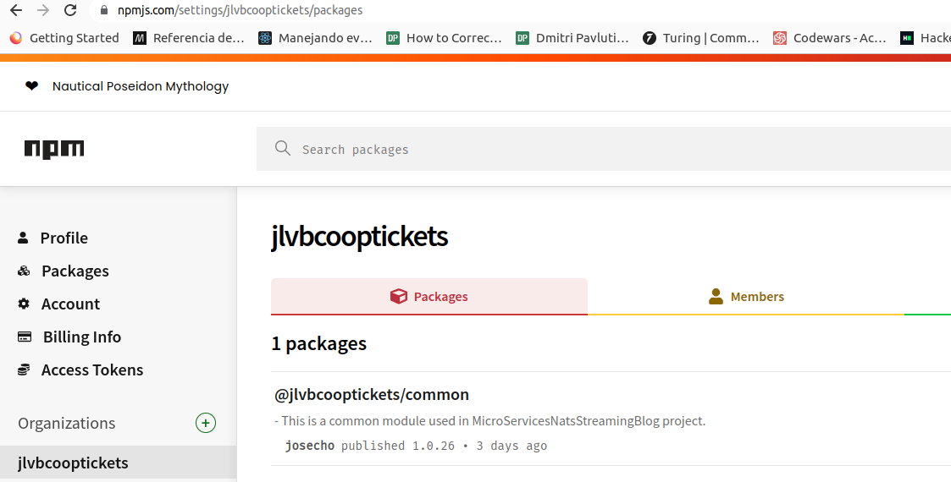Screen dimensions: 951x482
Task: Click the address bar padlock icon
Action: point(103,10)
